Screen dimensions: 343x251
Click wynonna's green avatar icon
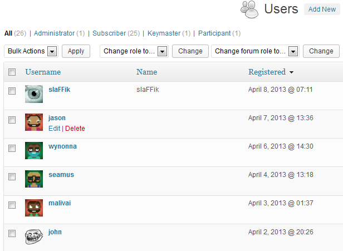[x=34, y=151]
